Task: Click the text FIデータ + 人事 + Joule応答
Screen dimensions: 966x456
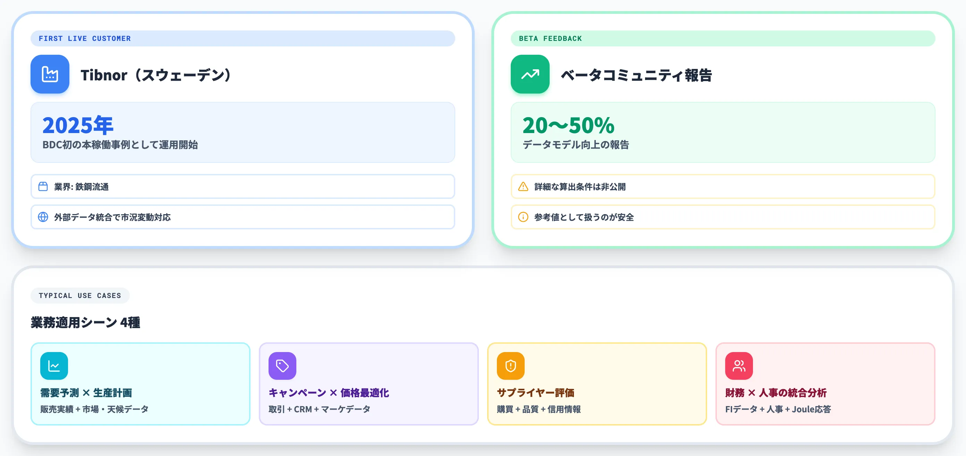Action: (x=778, y=409)
